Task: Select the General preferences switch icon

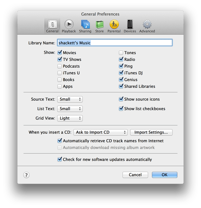Action: click(52, 24)
